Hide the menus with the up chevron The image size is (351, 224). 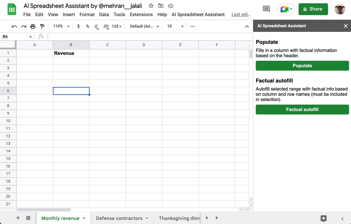pyautogui.click(x=247, y=26)
